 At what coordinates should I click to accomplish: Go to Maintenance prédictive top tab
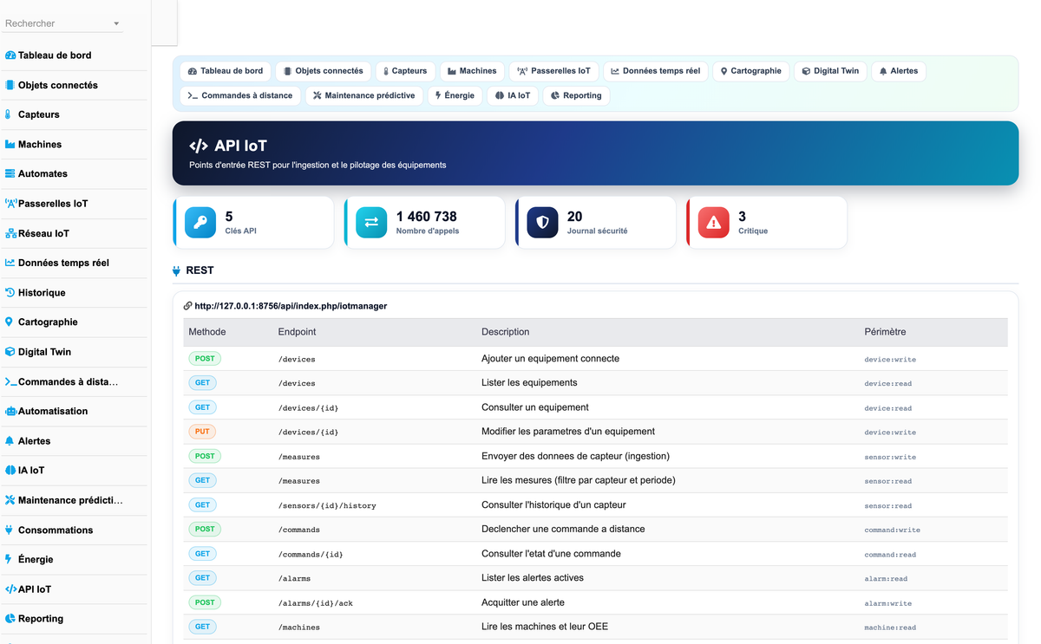click(x=364, y=95)
